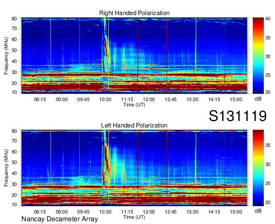275x224 pixels.
Task: Click the bottom plot's "Time (UT)" axis label
Action: 134,217
